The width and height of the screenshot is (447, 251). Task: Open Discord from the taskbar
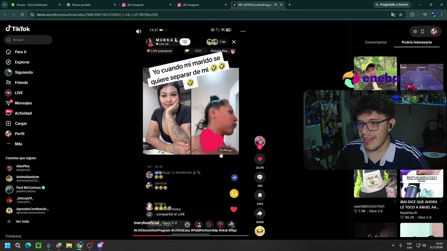click(100, 245)
